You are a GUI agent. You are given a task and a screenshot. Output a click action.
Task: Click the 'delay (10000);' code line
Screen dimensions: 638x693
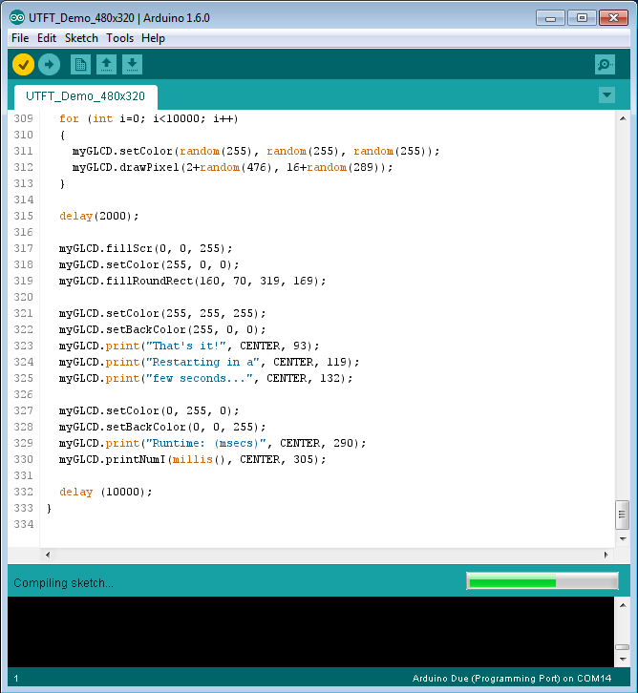click(106, 492)
